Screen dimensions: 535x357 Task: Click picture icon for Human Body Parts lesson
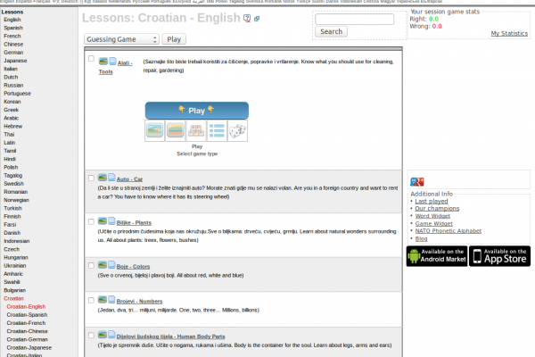pos(102,335)
